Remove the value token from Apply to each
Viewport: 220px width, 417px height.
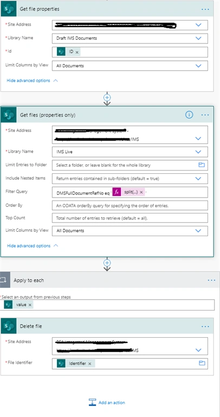[x=30, y=305]
